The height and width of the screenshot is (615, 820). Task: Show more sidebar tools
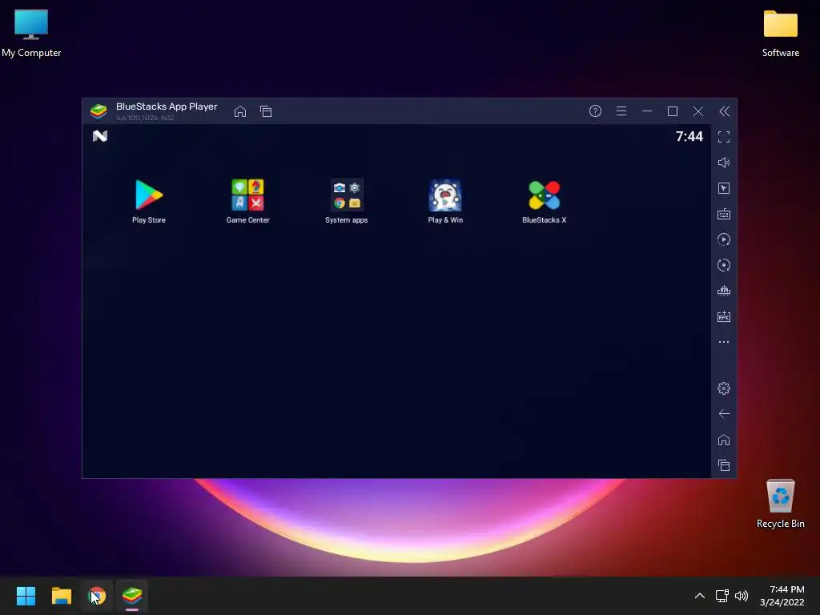(x=724, y=342)
